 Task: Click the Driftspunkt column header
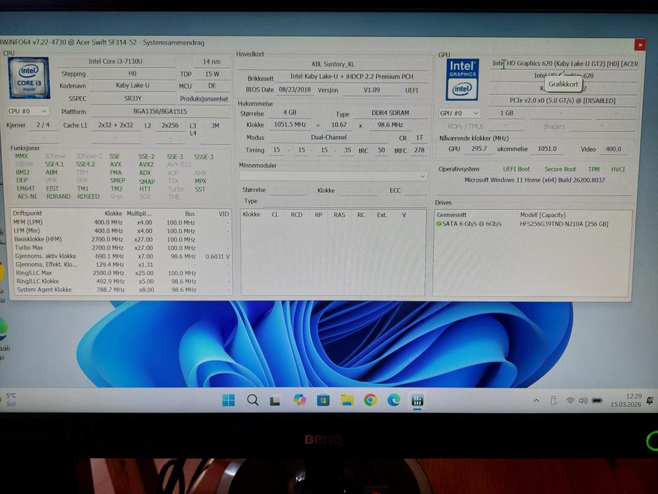tap(27, 213)
